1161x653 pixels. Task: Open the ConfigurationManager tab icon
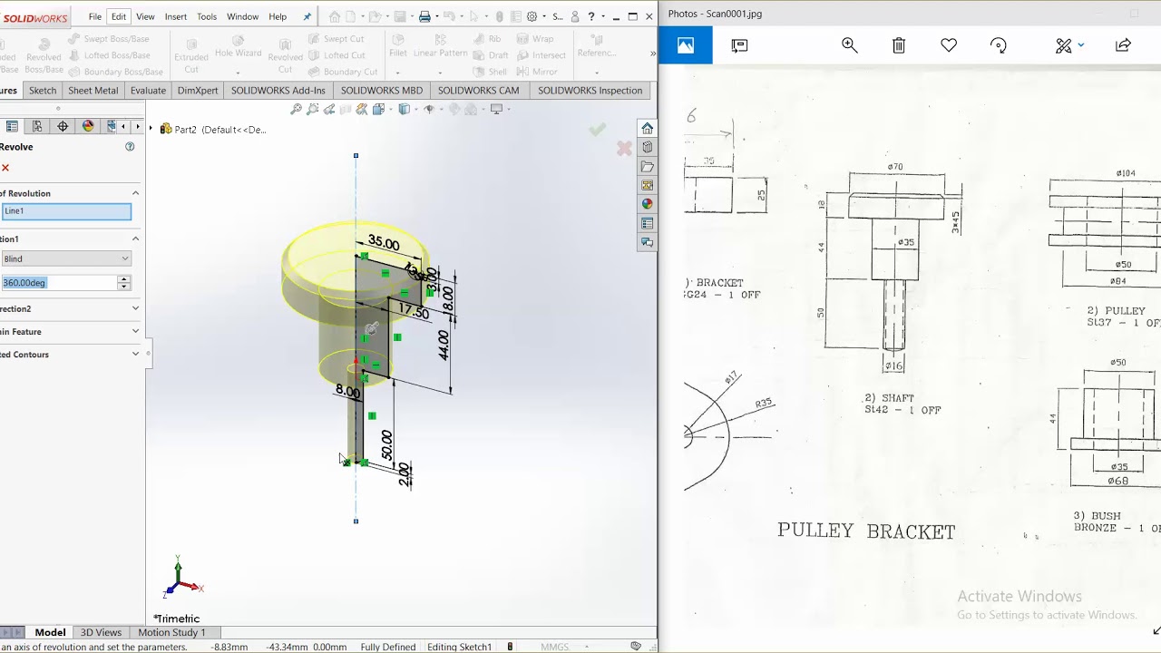click(x=37, y=126)
